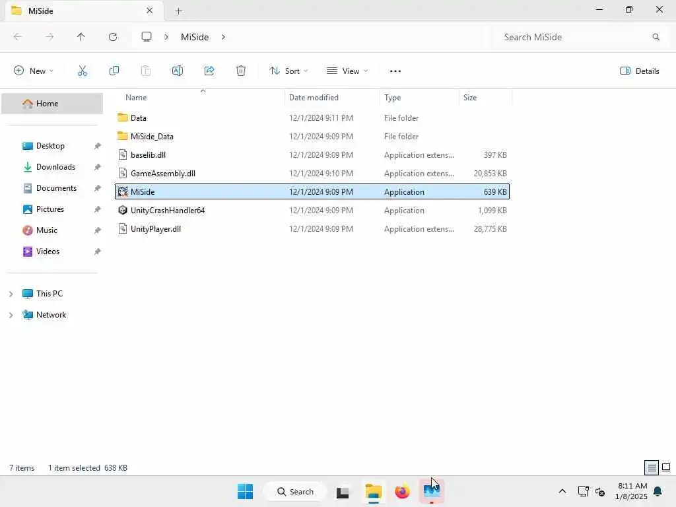Open Desktop in navigation pane
This screenshot has width=676, height=507.
point(50,146)
